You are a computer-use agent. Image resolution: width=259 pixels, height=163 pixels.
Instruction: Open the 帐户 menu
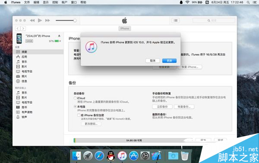pyautogui.click(x=64, y=2)
